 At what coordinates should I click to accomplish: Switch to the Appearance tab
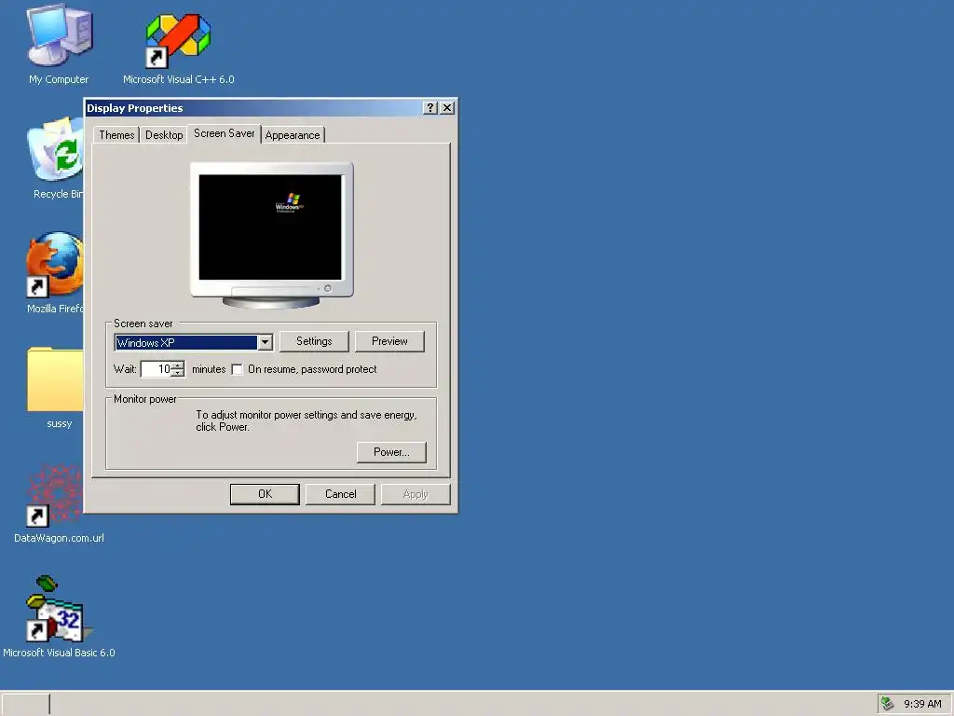[292, 135]
